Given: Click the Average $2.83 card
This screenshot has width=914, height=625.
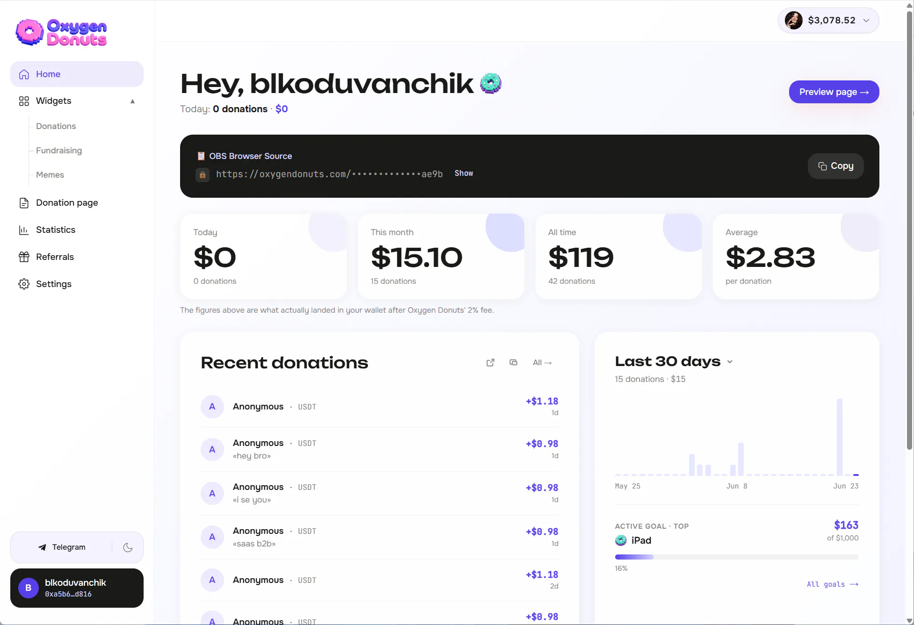Looking at the screenshot, I should pyautogui.click(x=796, y=257).
